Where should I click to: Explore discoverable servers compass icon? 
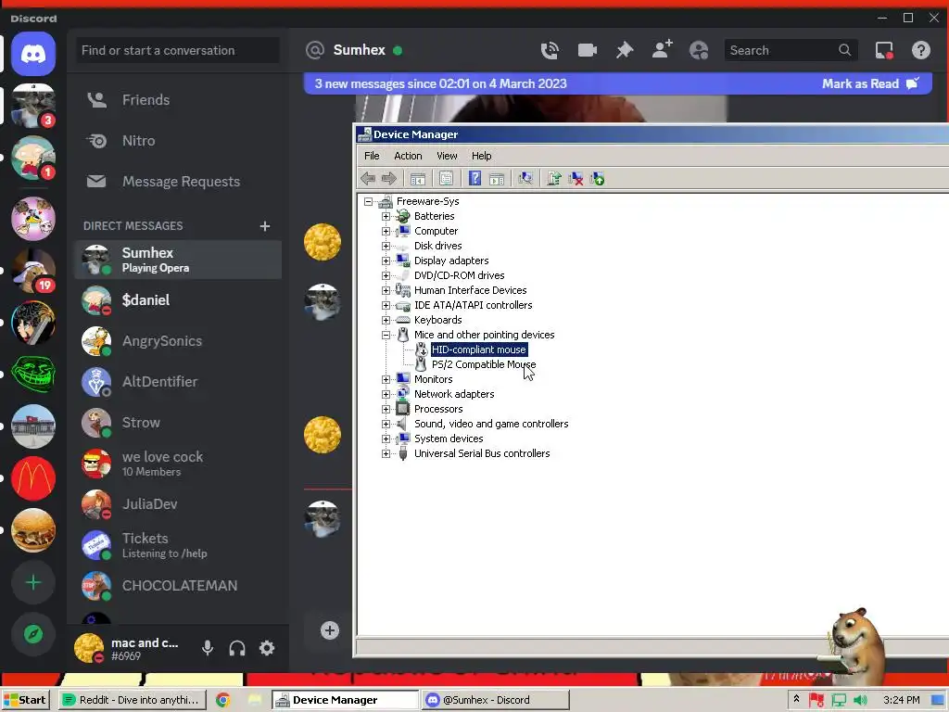click(x=33, y=634)
